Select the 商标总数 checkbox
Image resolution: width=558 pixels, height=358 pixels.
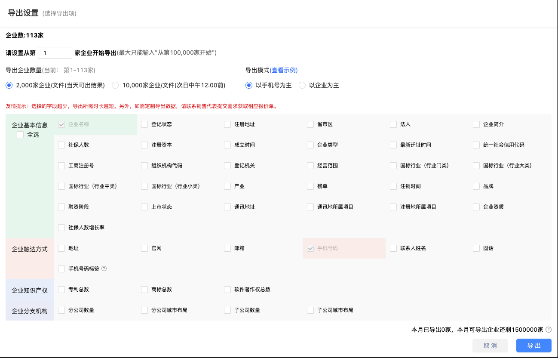(x=144, y=290)
